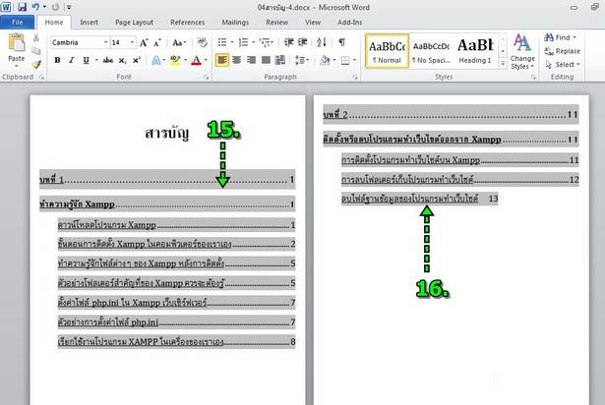Toggle Strikethrough formatting
605x405 pixels.
click(x=108, y=60)
